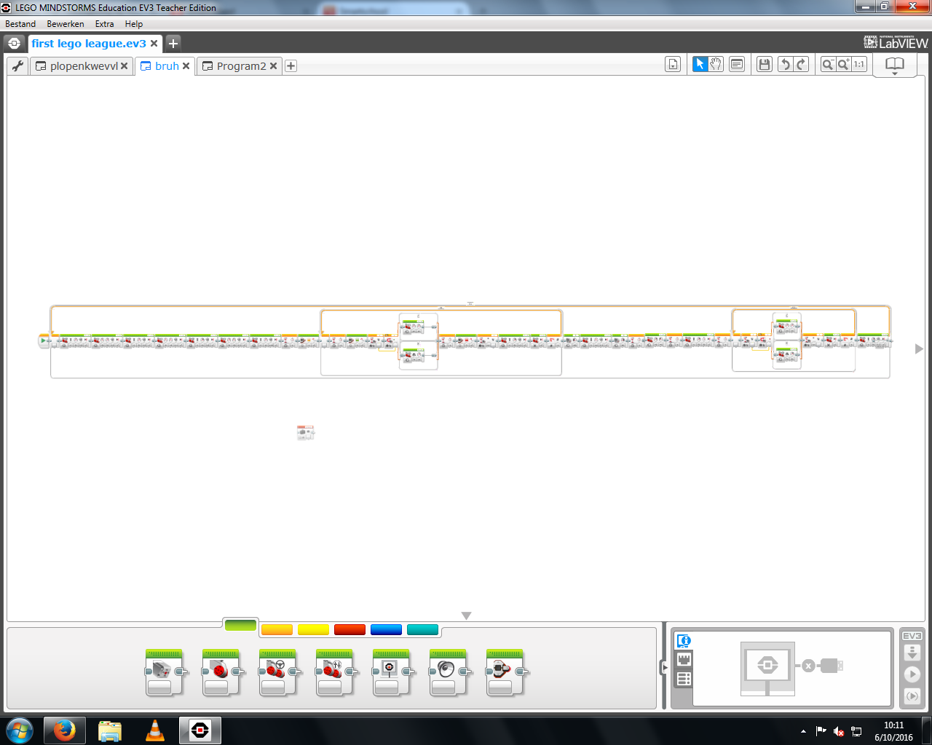Close the Program2 tab
Screen dimensions: 932x745
[x=274, y=66]
